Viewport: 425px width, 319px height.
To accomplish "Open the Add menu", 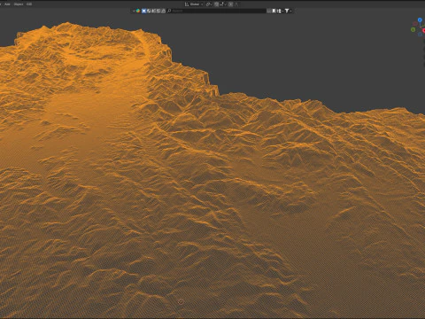I will point(7,4).
